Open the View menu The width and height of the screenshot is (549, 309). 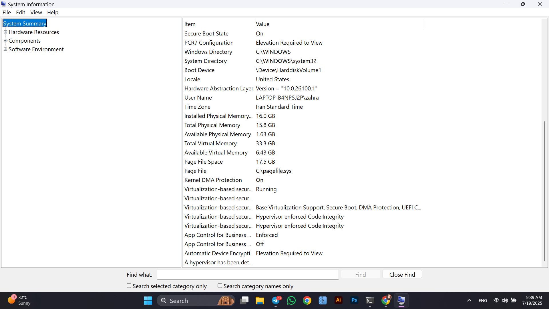click(x=36, y=12)
